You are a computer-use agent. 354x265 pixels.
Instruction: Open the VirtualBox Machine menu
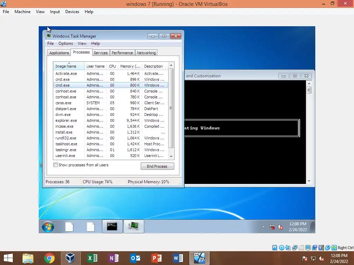tap(22, 12)
